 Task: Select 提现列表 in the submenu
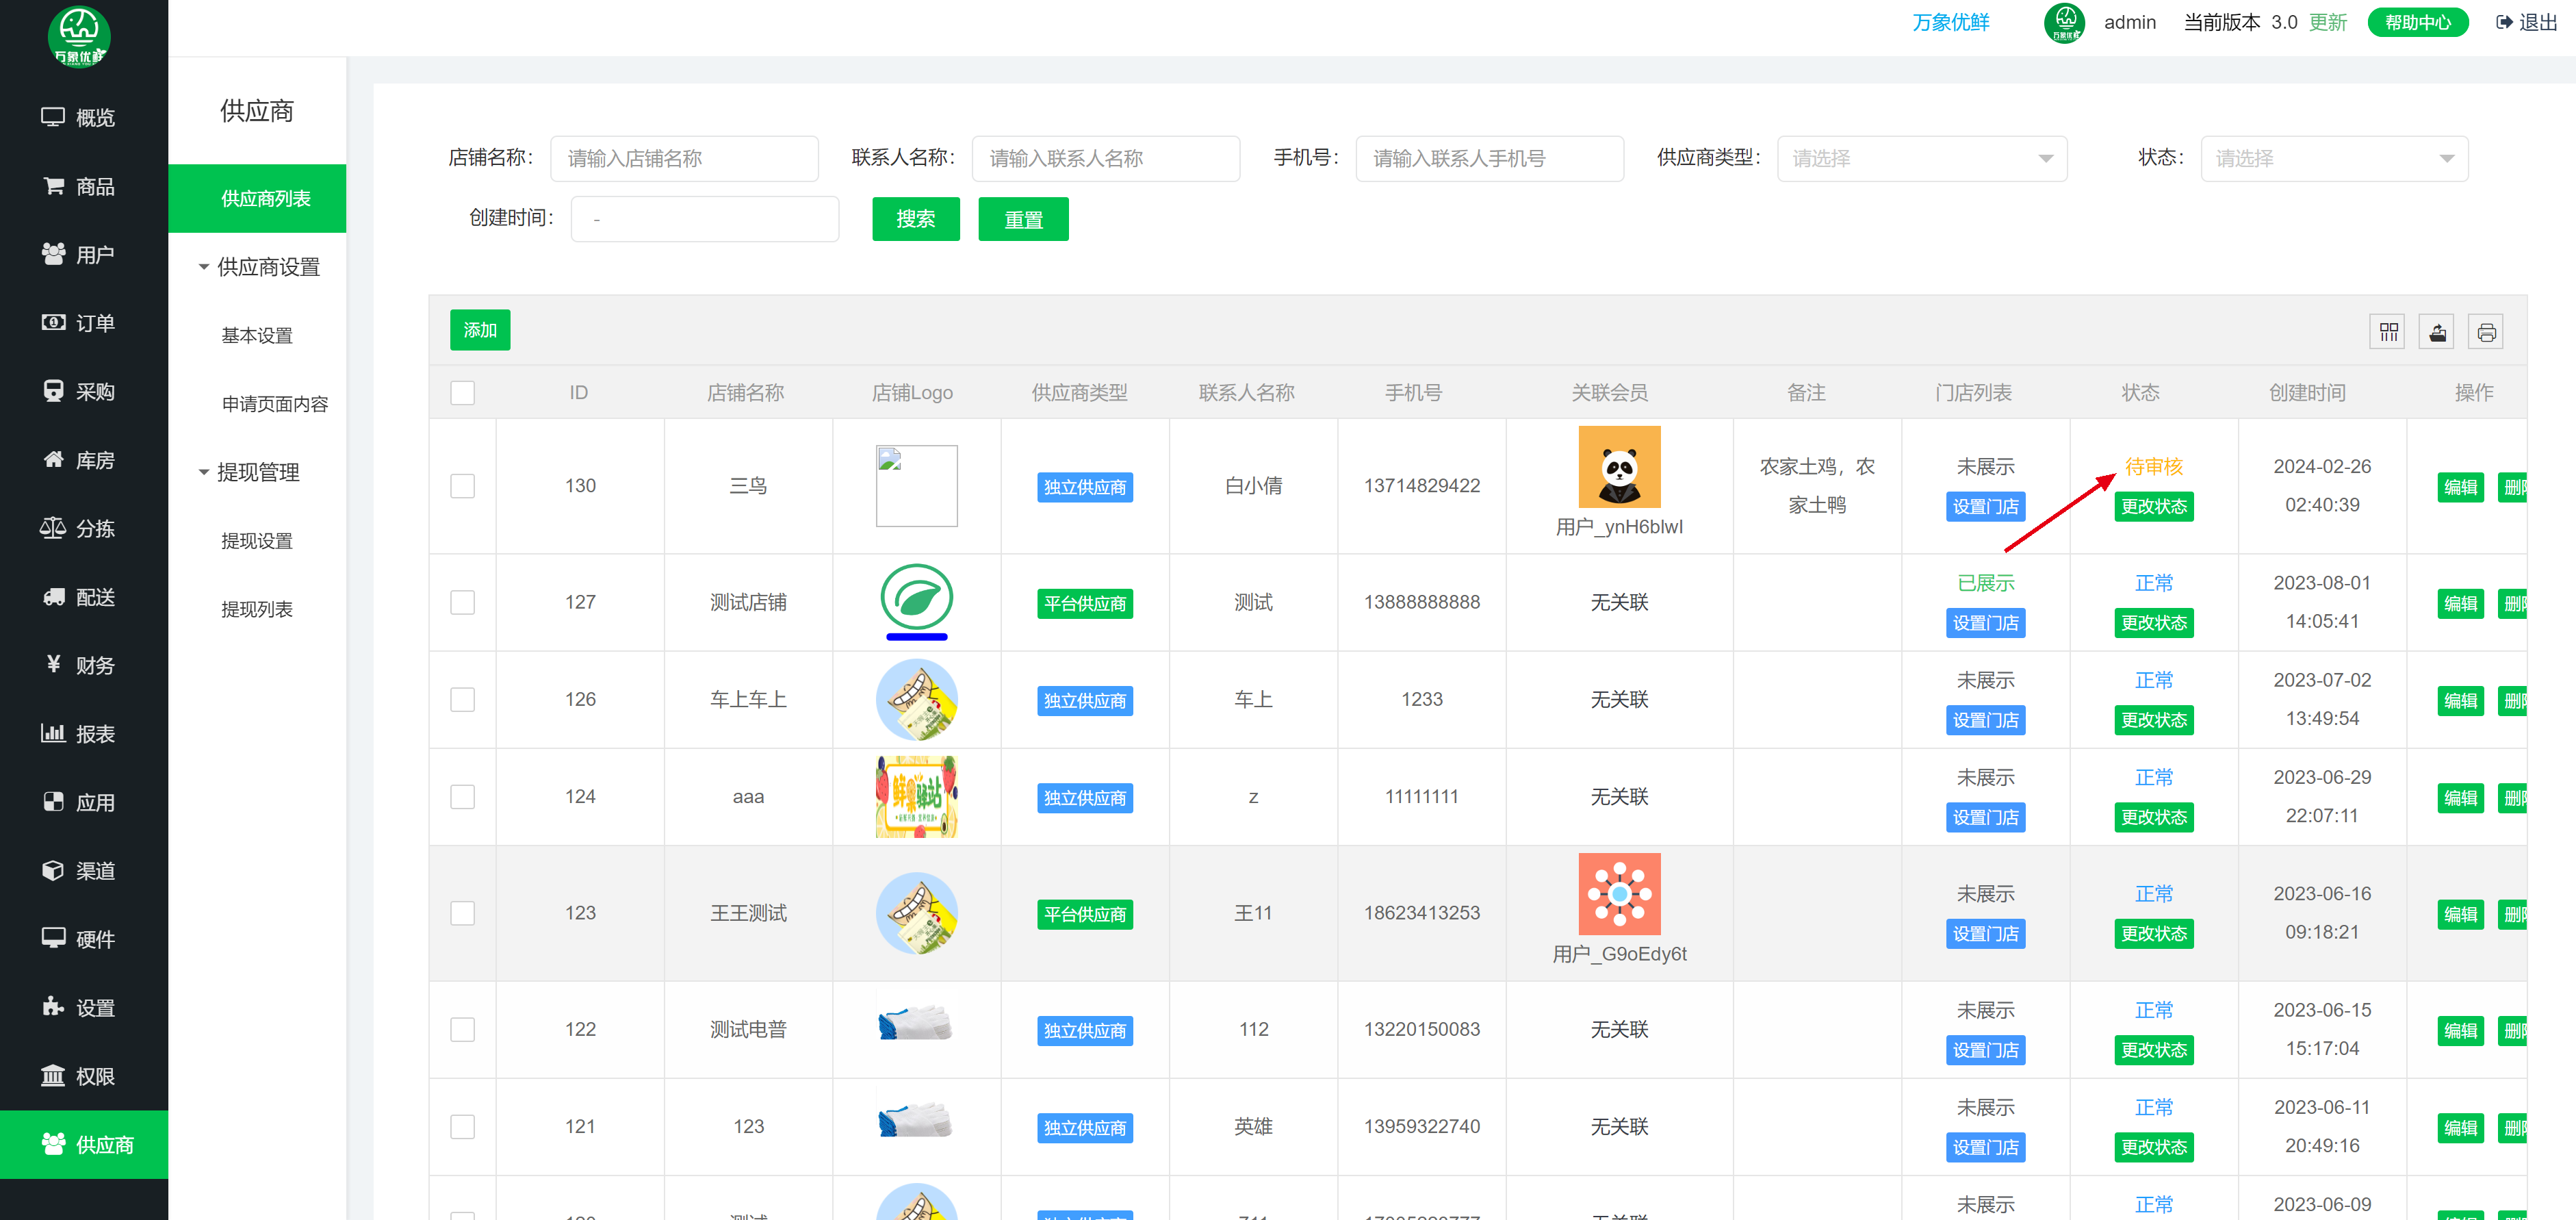click(x=257, y=609)
